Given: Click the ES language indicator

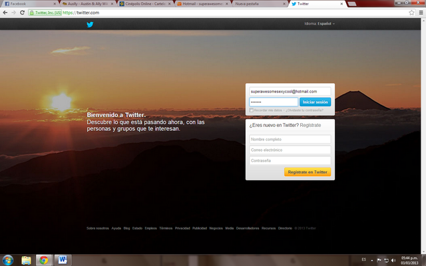Looking at the screenshot, I should point(364,260).
